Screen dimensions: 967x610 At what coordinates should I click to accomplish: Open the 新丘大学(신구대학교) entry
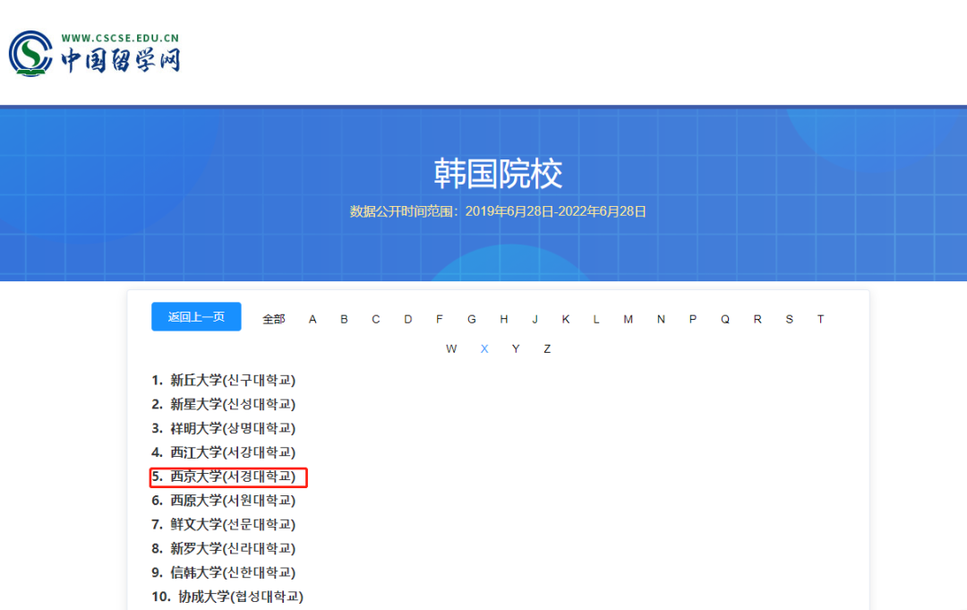[226, 380]
